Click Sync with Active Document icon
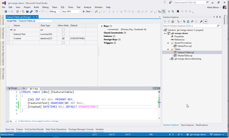The width and height of the screenshot is (229, 138). [184, 21]
